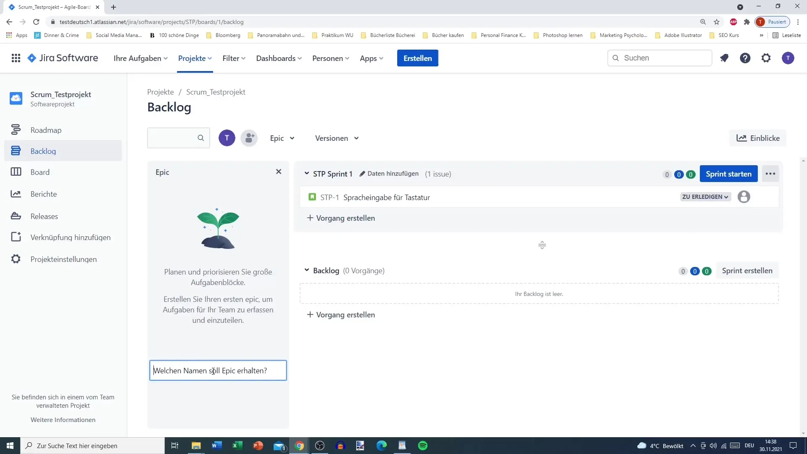807x454 pixels.
Task: Reload the browser page
Action: tap(36, 22)
